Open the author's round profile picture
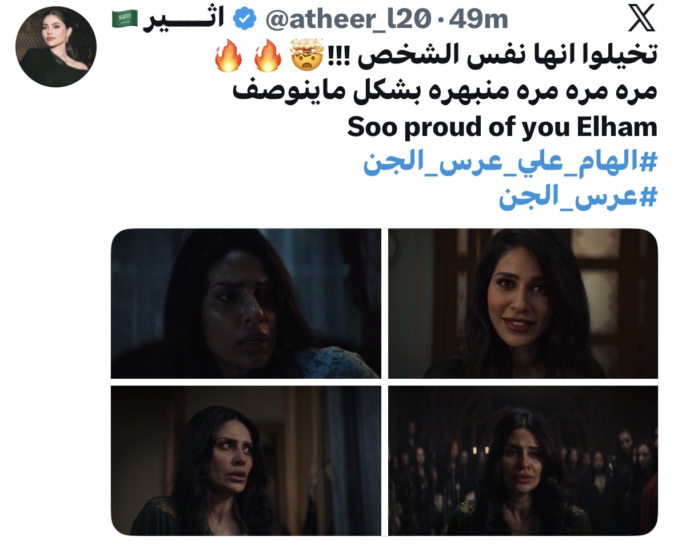The width and height of the screenshot is (674, 549). [x=56, y=47]
